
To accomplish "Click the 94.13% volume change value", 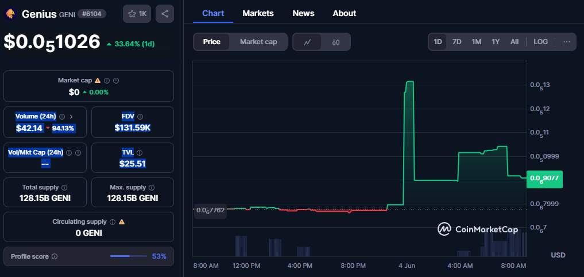I will click(63, 128).
